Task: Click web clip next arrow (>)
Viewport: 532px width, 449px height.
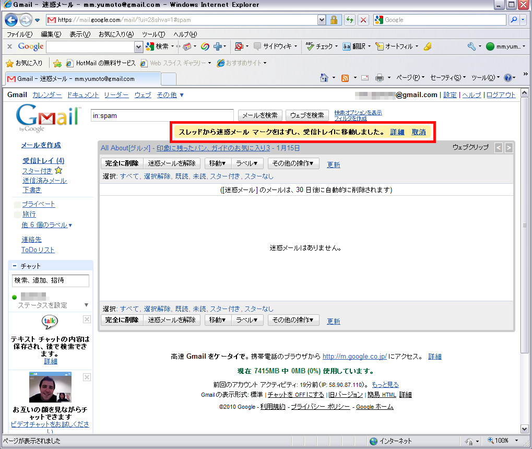Action: tap(509, 148)
